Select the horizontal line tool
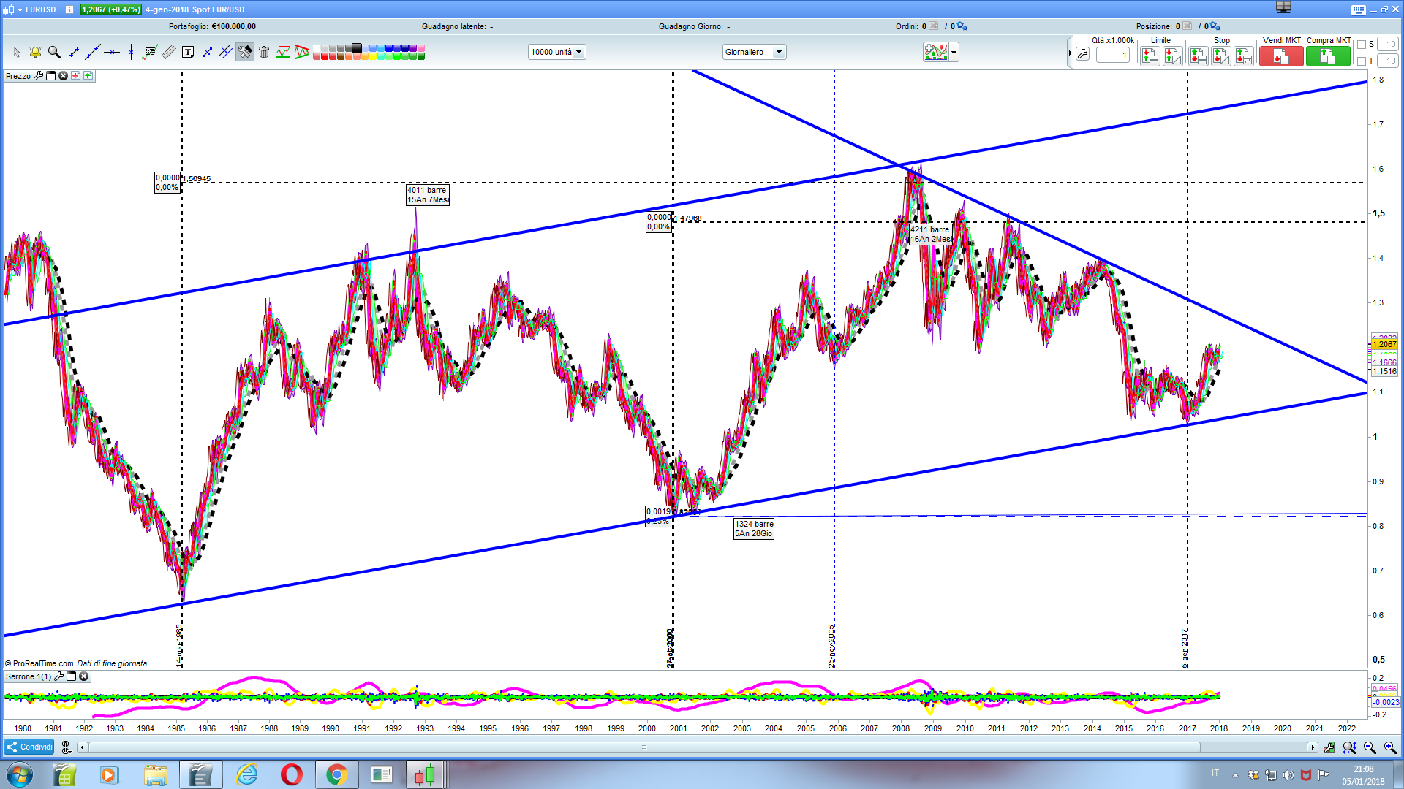The image size is (1404, 789). tap(112, 52)
